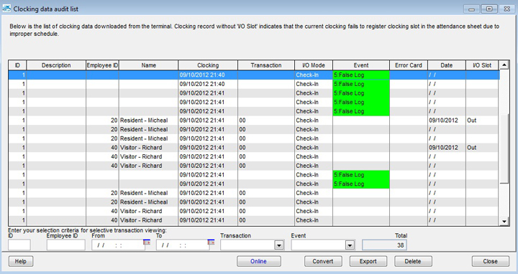Select first Visitor - Richard name cell

coord(149,148)
